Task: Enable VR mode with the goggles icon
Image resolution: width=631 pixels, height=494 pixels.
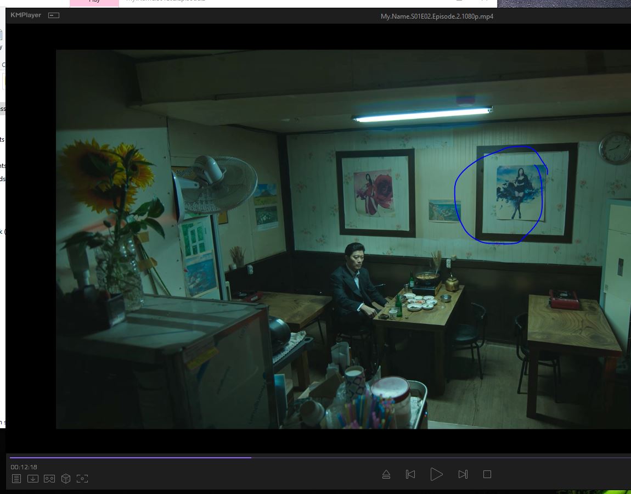Action: [49, 479]
